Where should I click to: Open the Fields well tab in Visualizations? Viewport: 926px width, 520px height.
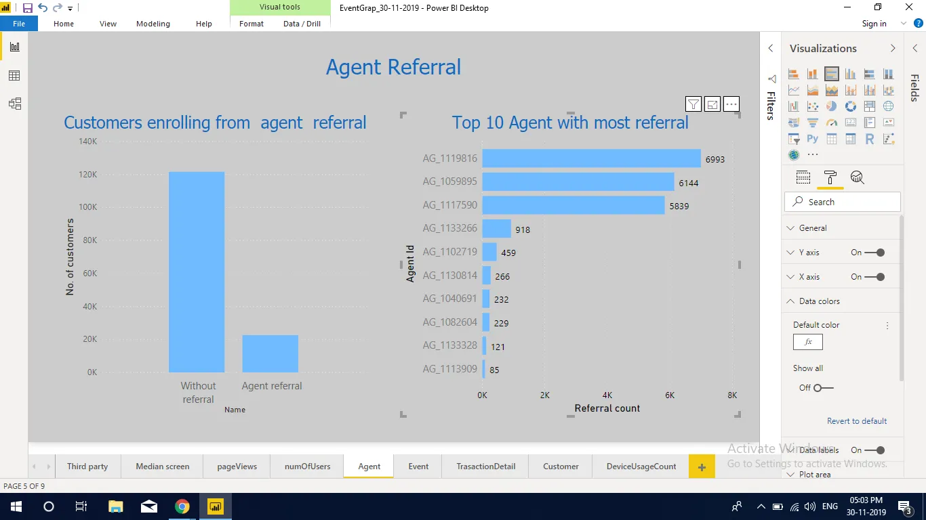pyautogui.click(x=803, y=178)
